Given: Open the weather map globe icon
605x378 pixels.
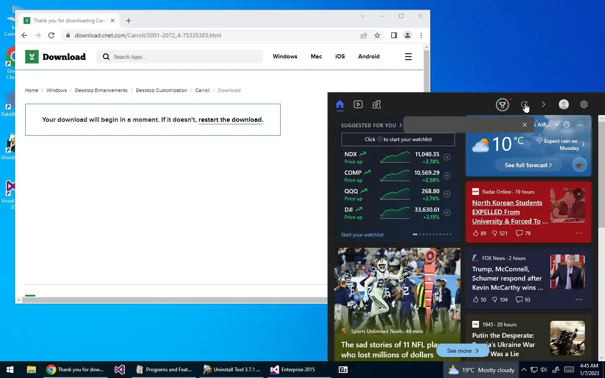Looking at the screenshot, I should tap(567, 124).
